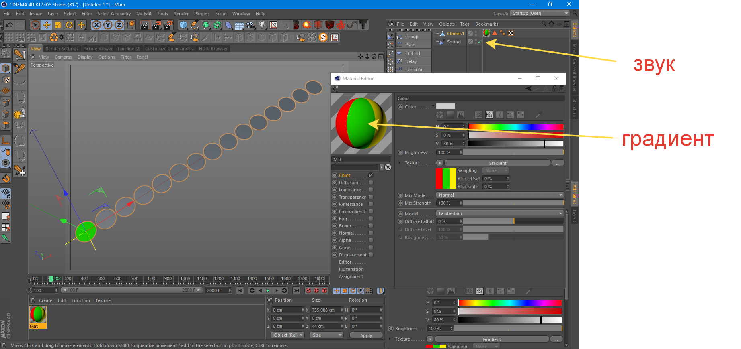
Task: Switch to the Render Settings tab
Action: 62,49
